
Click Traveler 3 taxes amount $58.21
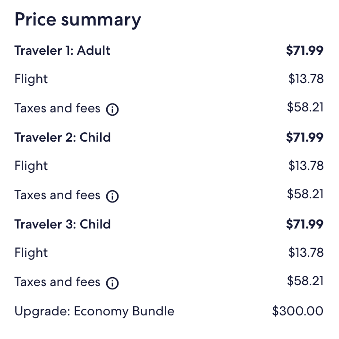coord(305,281)
